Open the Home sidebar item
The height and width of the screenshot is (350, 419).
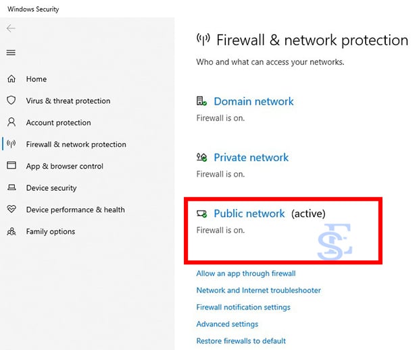click(x=36, y=79)
